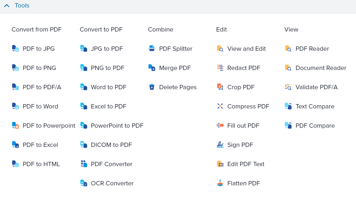
Task: Click the Sign PDF signature icon
Action: point(220,145)
